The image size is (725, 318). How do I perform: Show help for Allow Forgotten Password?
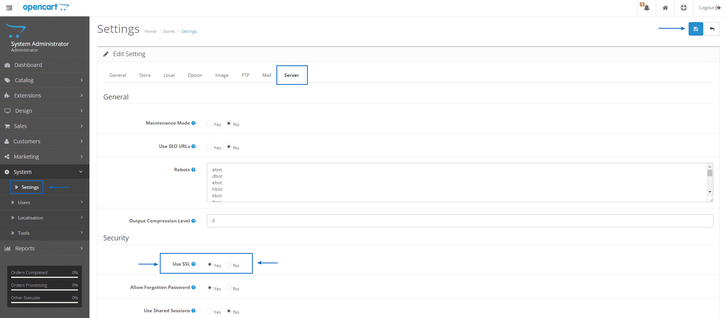193,287
